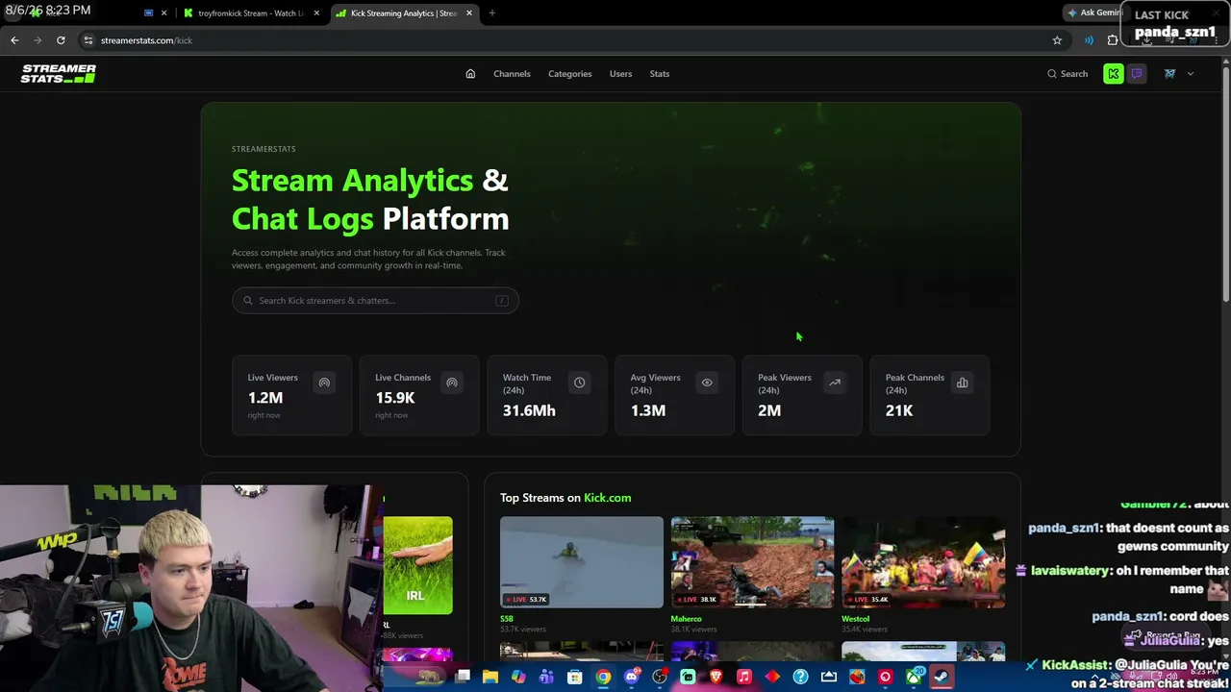Click the Live Viewers broadcast icon
The image size is (1231, 692).
coord(324,383)
